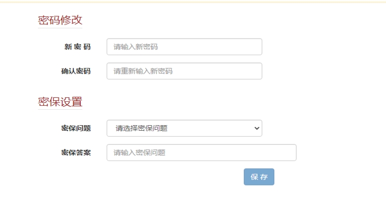Click the 新密码 field label
This screenshot has height=205, width=386.
click(77, 47)
